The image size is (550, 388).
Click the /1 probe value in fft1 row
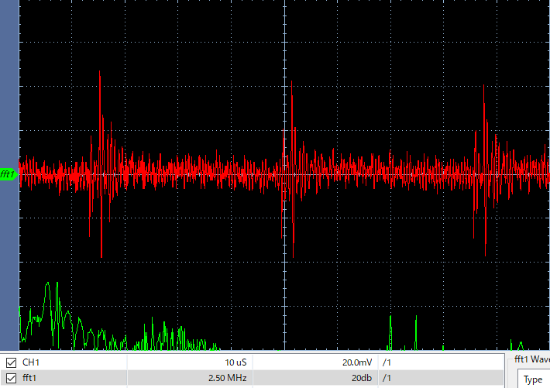click(x=387, y=378)
